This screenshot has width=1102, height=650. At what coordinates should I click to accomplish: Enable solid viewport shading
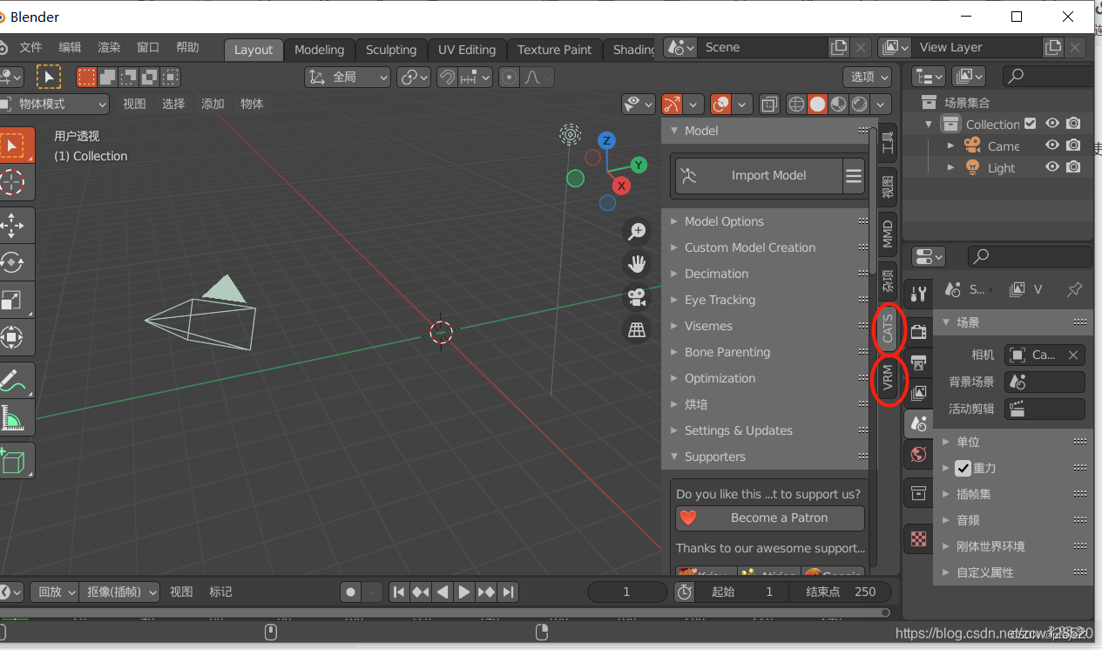tap(817, 105)
